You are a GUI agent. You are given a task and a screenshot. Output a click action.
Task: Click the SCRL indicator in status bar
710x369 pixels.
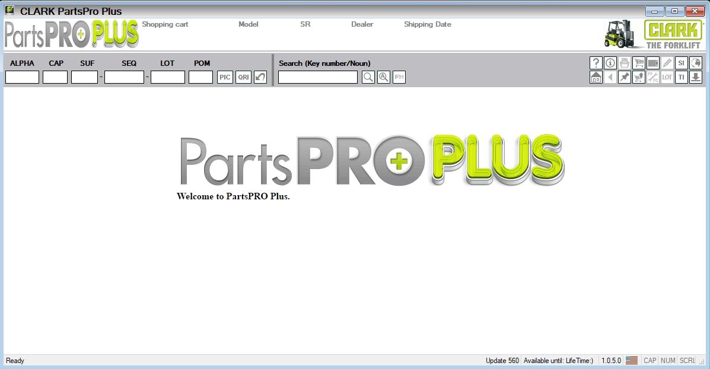coord(687,360)
